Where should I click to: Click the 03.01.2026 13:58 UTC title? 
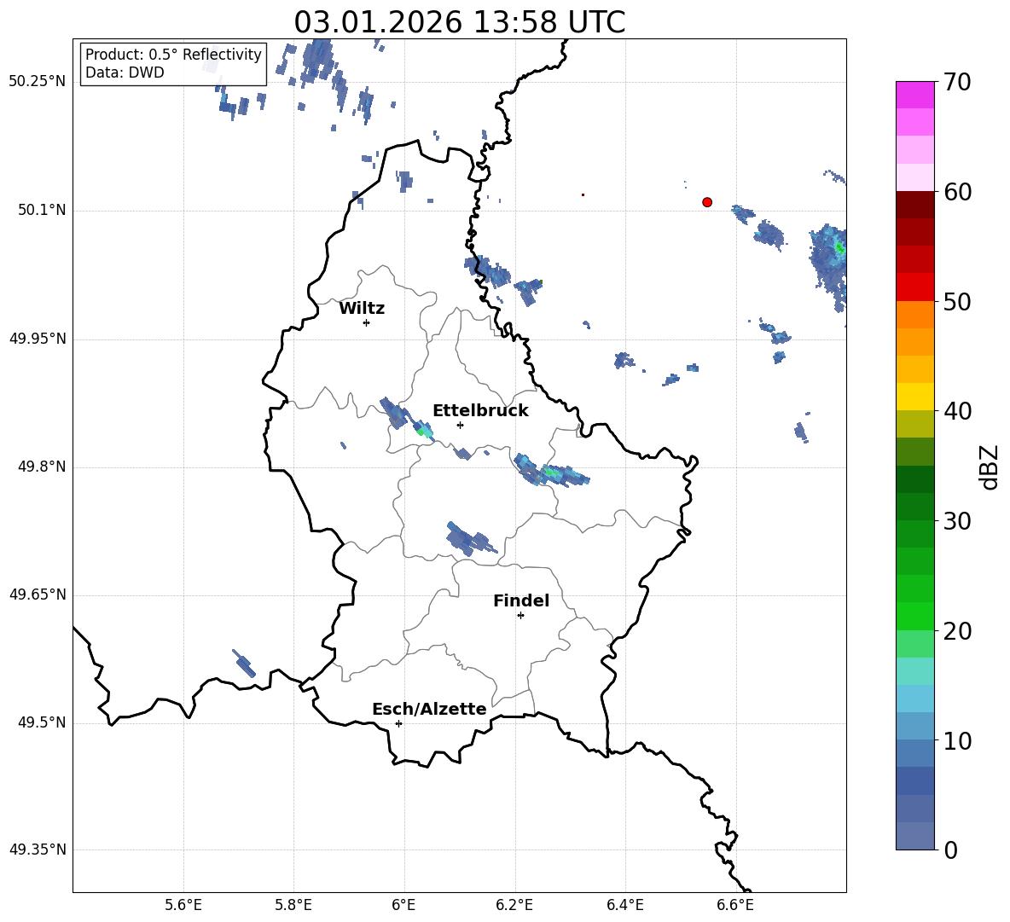460,22
